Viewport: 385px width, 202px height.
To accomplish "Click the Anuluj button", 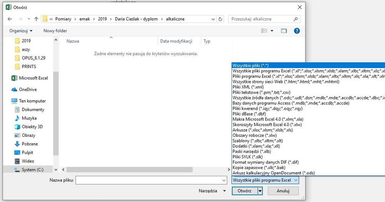I will 283,191.
